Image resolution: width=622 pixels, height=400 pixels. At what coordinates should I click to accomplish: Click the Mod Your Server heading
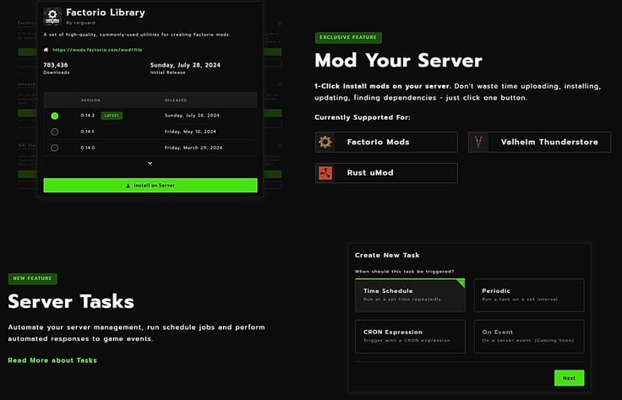click(398, 61)
